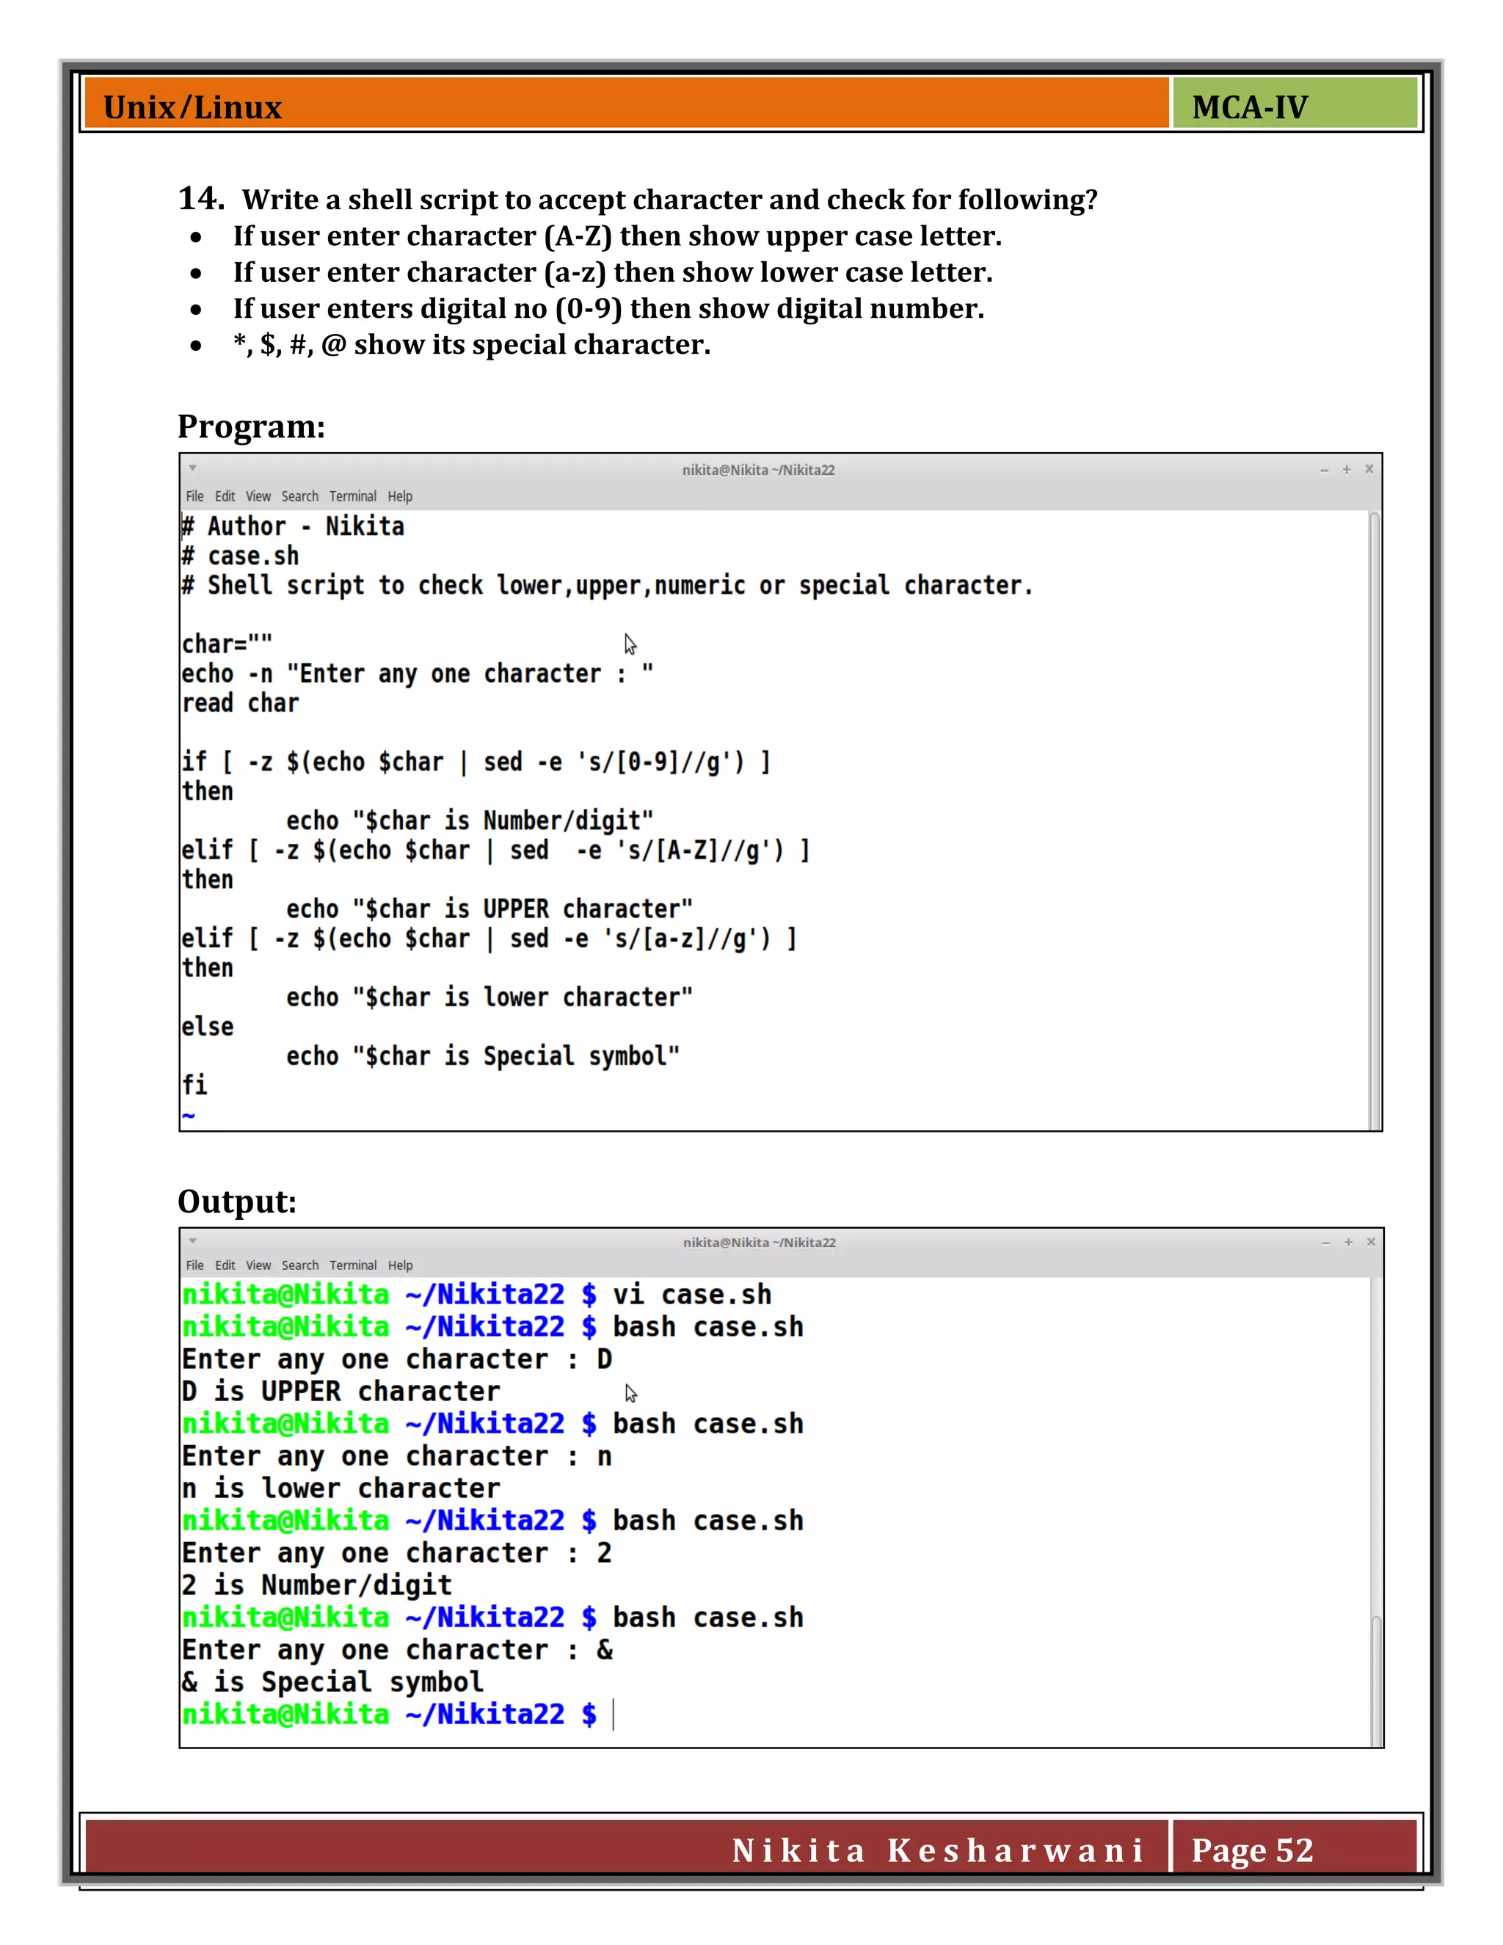Click the 'read char' line in the script

(241, 702)
